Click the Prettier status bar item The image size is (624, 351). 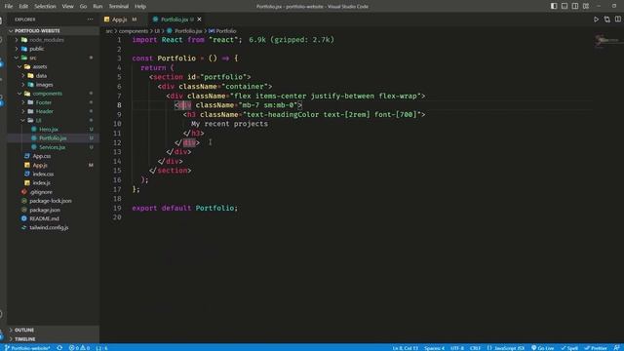pos(596,348)
